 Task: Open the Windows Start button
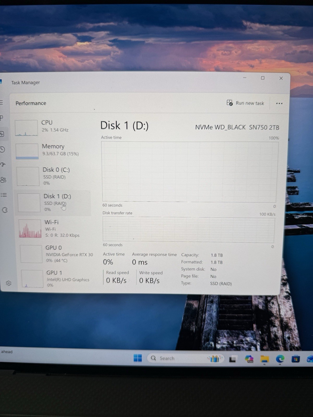[138, 358]
